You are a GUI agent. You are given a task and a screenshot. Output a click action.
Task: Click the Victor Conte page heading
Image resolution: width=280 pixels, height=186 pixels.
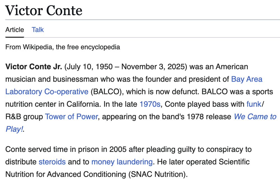(x=44, y=10)
